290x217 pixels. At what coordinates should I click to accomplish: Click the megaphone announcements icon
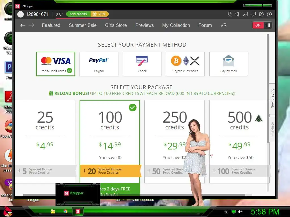(x=237, y=14)
